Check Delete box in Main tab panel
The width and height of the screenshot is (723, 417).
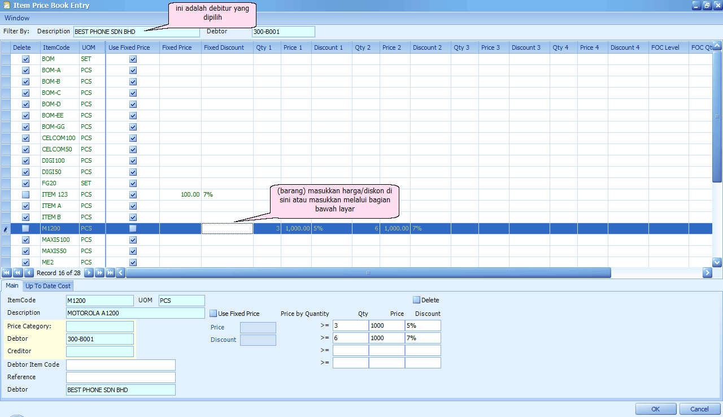click(417, 300)
